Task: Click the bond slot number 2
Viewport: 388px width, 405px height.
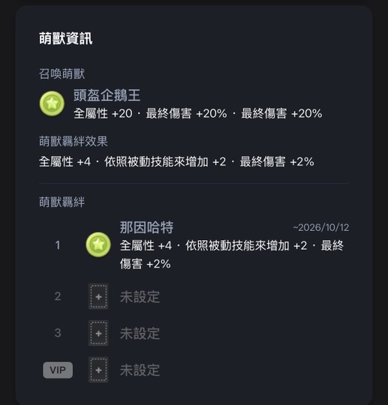Action: 58,296
